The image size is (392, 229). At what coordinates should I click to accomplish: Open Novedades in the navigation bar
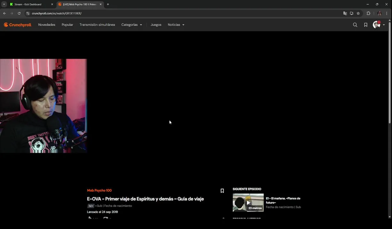coord(47,25)
